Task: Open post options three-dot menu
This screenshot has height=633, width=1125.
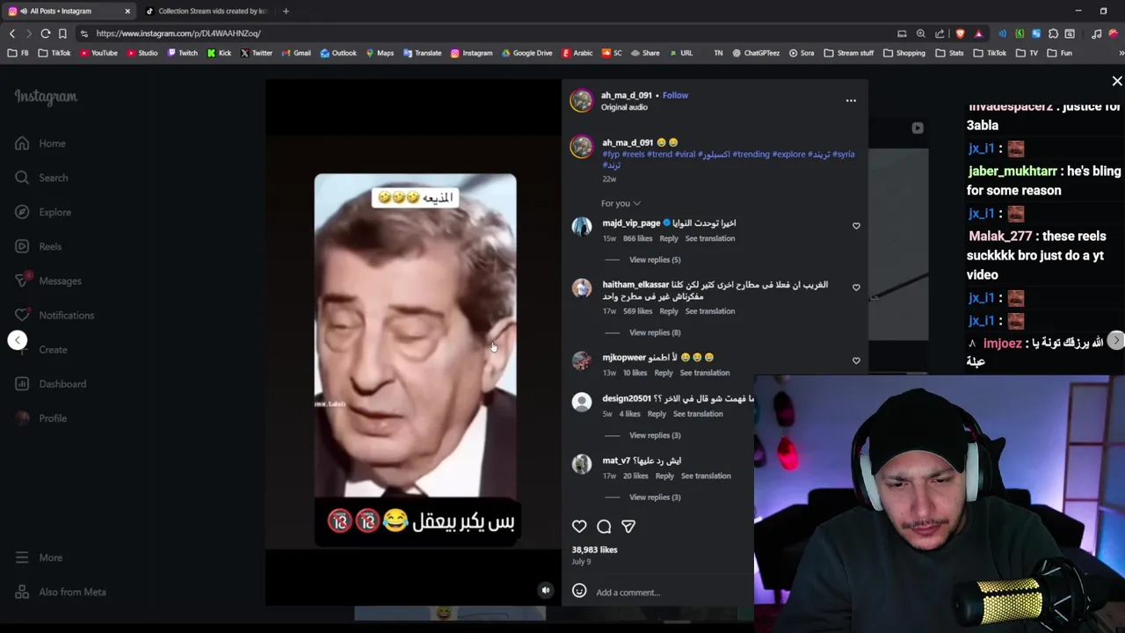Action: (851, 100)
